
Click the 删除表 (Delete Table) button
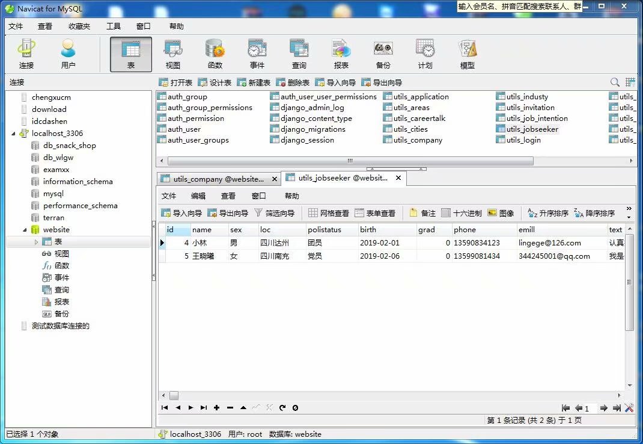tap(293, 82)
